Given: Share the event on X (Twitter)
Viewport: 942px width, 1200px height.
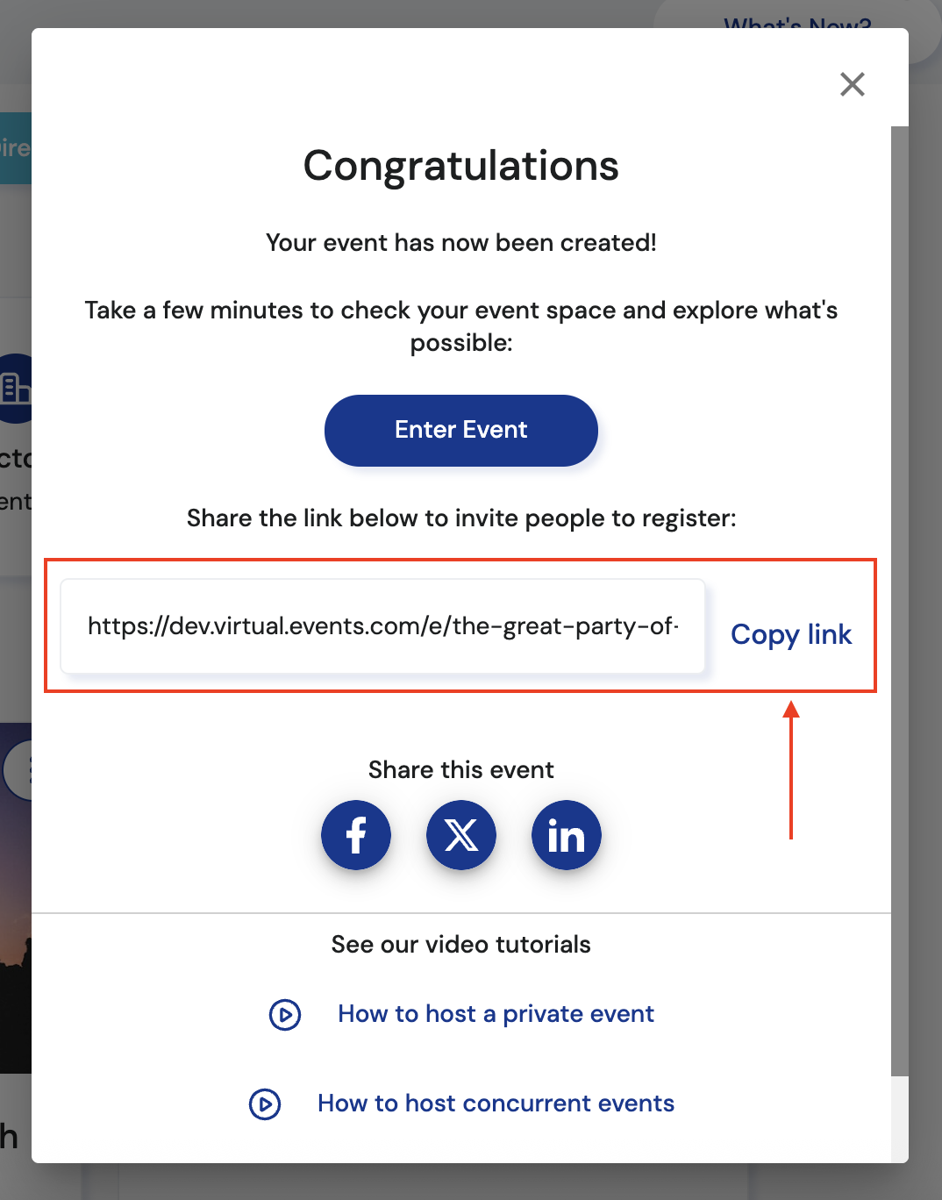Looking at the screenshot, I should [x=461, y=835].
